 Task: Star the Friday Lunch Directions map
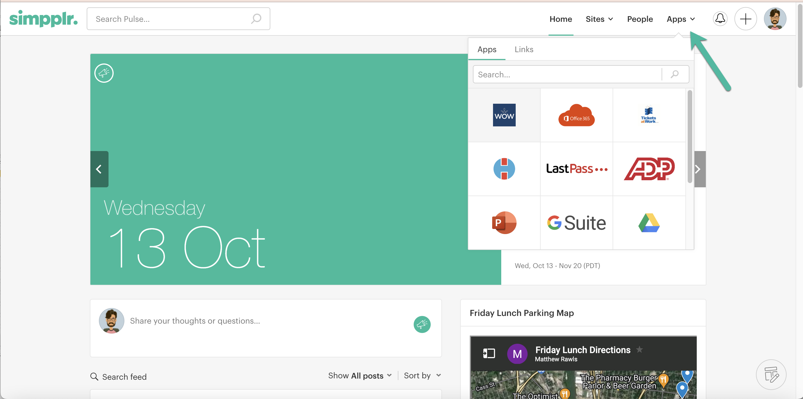pyautogui.click(x=639, y=349)
